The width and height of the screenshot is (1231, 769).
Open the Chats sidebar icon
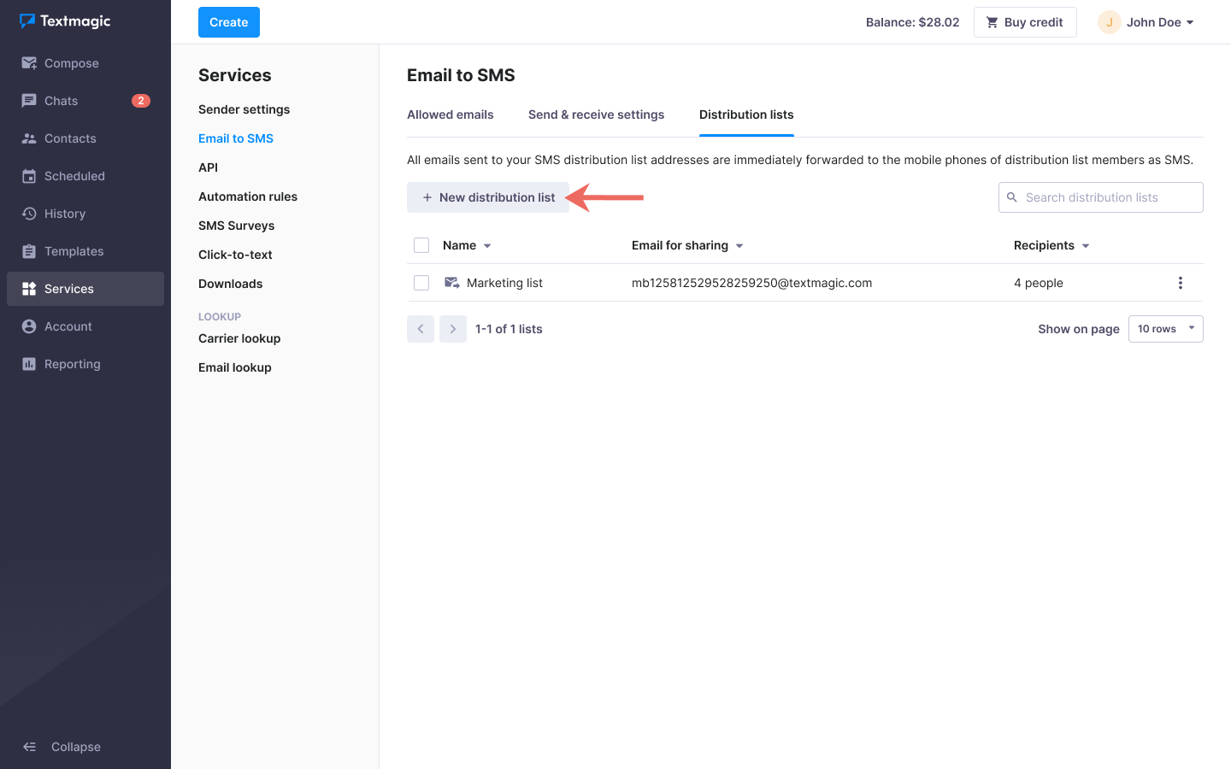pos(29,101)
